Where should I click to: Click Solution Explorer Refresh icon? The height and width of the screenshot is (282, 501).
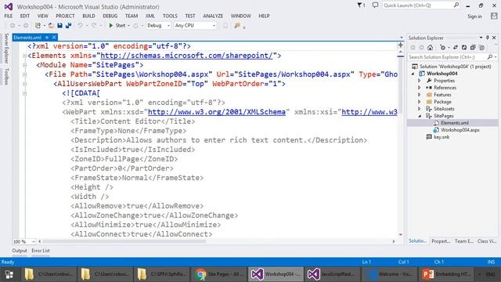point(464,47)
